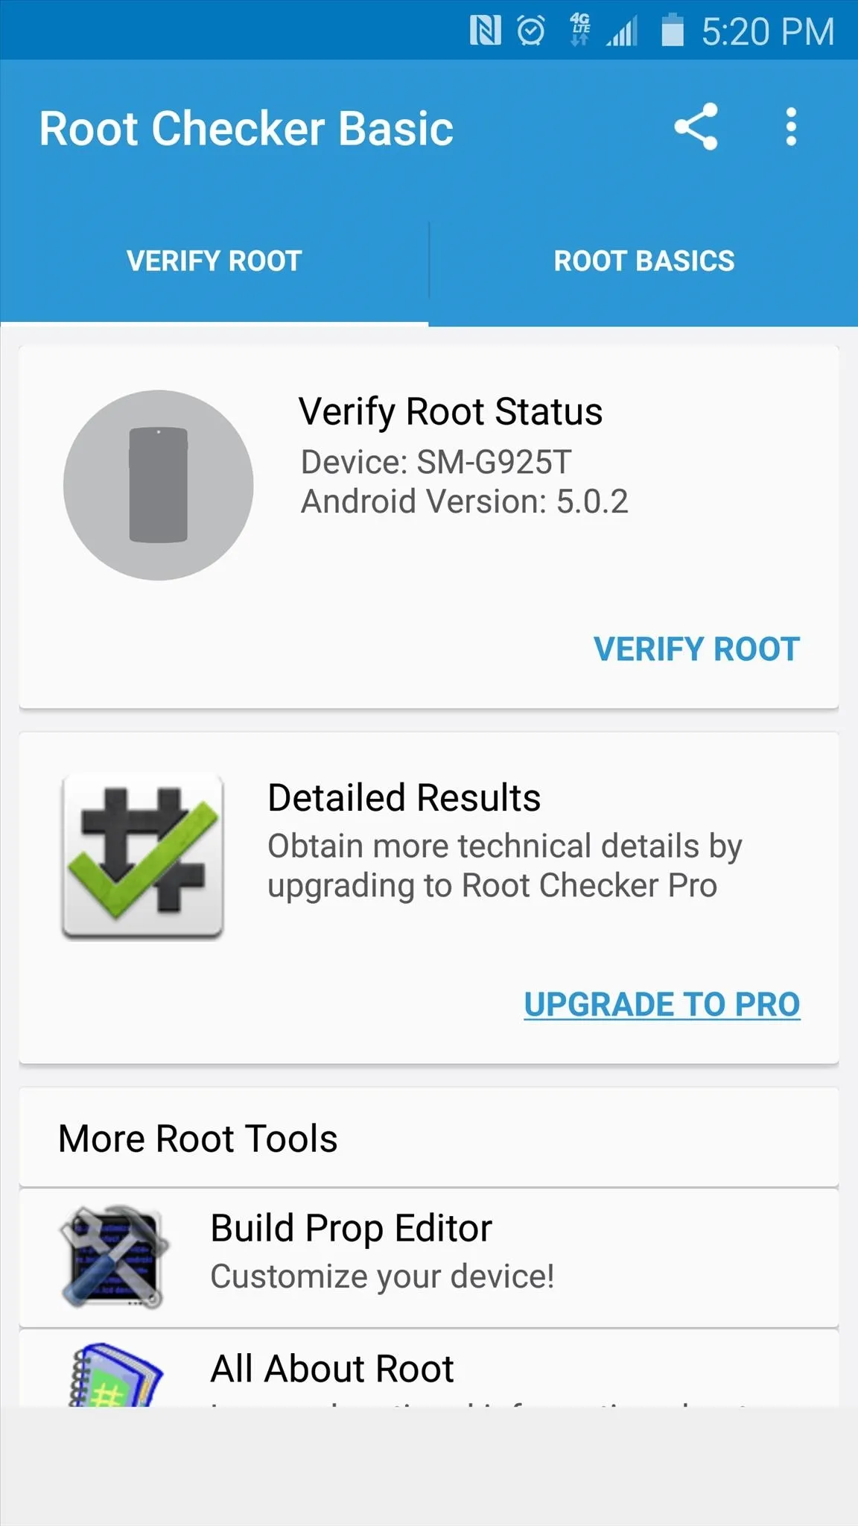Open the three-dot overflow menu

pyautogui.click(x=791, y=127)
